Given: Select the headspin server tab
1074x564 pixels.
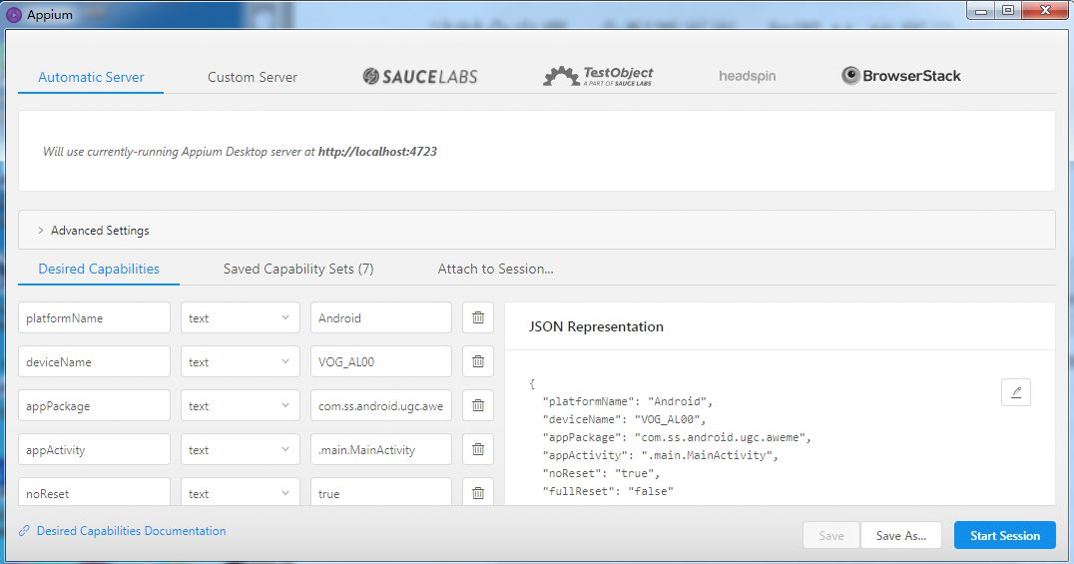Looking at the screenshot, I should click(748, 76).
